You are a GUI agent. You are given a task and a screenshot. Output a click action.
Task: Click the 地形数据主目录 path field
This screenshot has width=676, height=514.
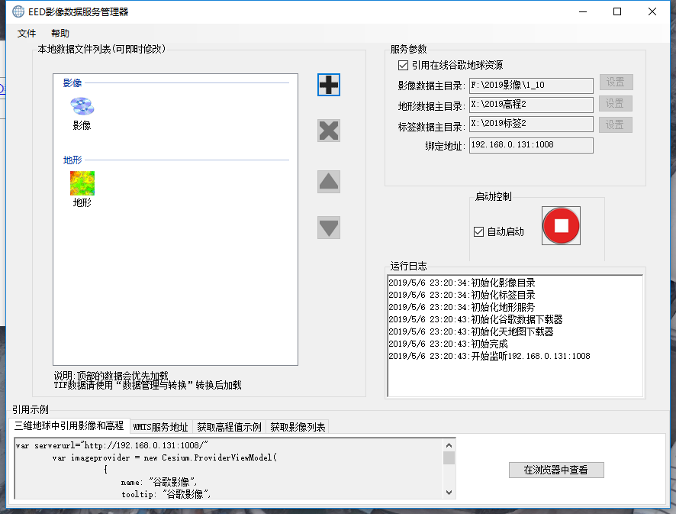[530, 104]
